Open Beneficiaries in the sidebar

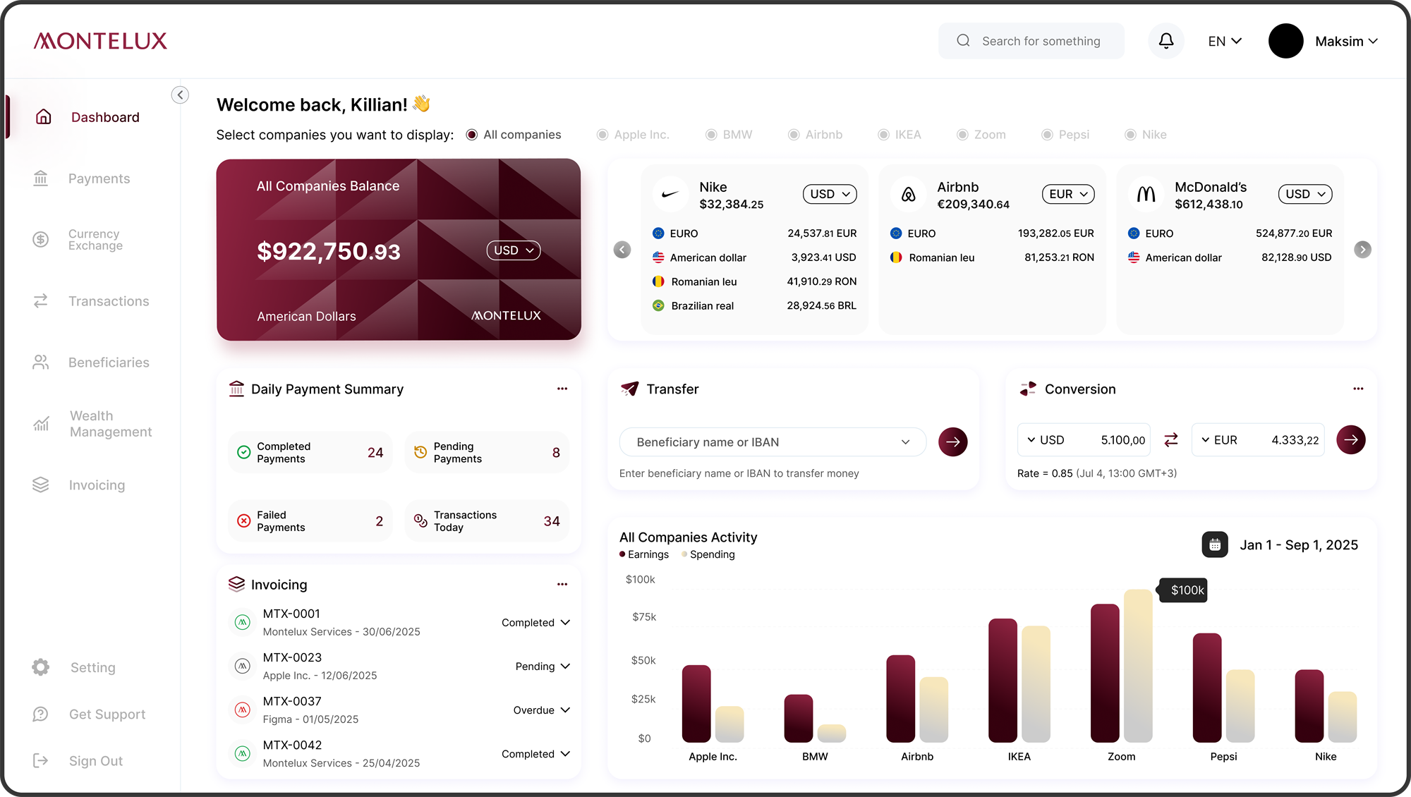click(91, 363)
